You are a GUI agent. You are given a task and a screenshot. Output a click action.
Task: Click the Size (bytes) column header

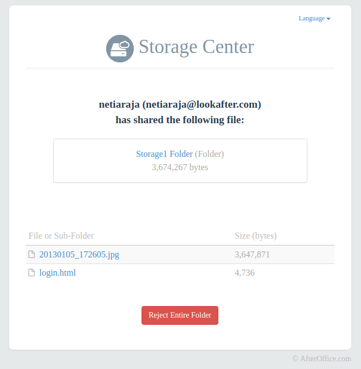255,236
